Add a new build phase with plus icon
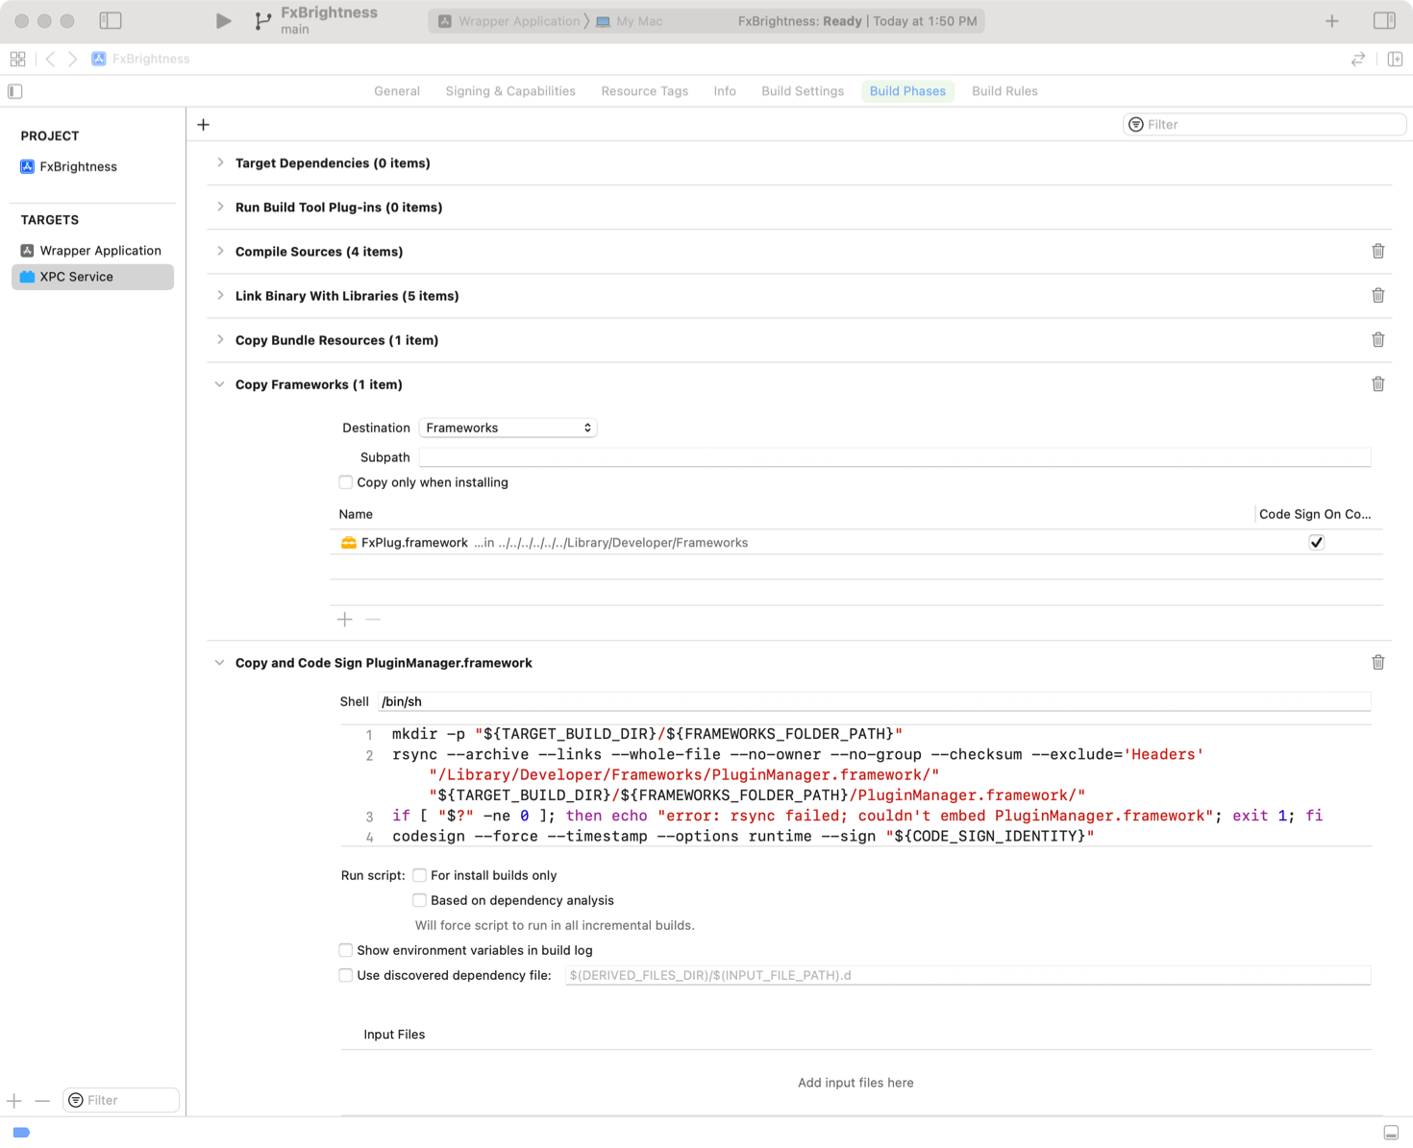Viewport: 1413px width, 1148px height. (x=203, y=125)
